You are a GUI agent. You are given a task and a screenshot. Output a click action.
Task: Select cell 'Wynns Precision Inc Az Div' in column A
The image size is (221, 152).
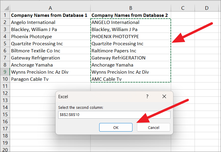[x=50, y=72]
